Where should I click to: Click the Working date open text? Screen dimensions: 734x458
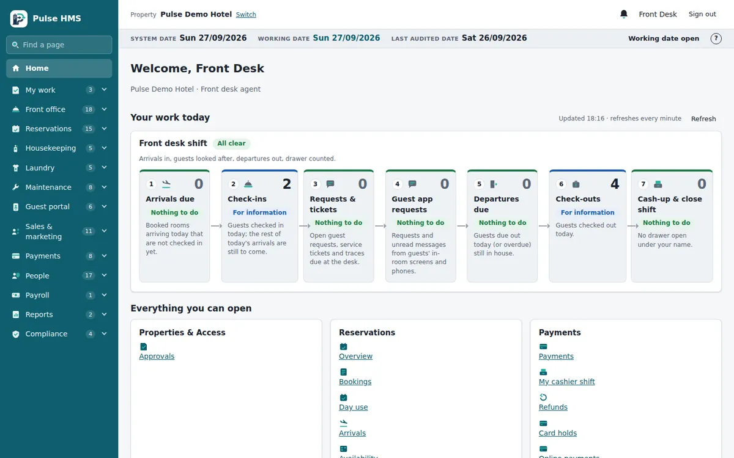[x=664, y=38]
